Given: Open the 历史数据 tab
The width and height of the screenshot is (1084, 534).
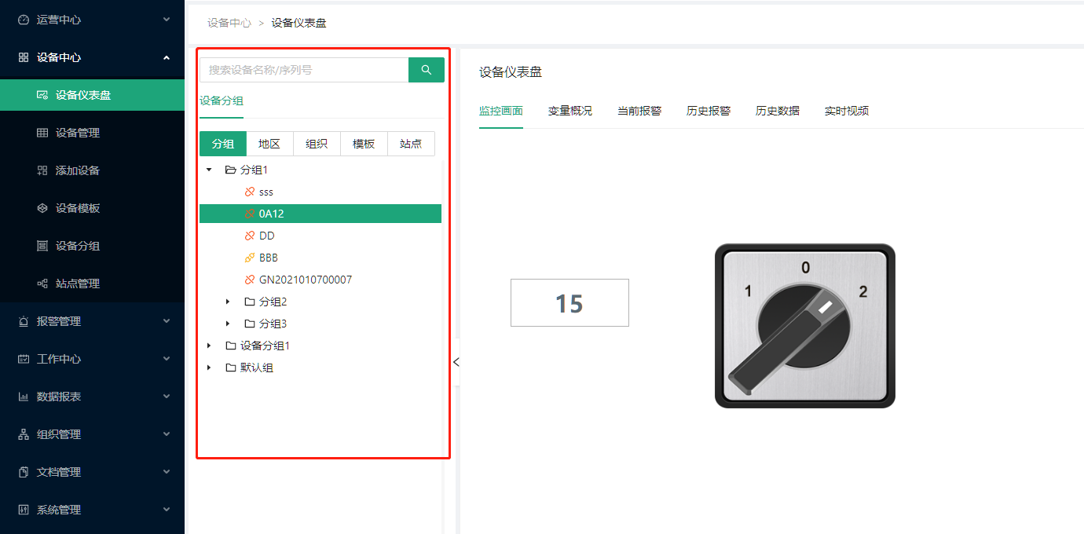Looking at the screenshot, I should 777,111.
